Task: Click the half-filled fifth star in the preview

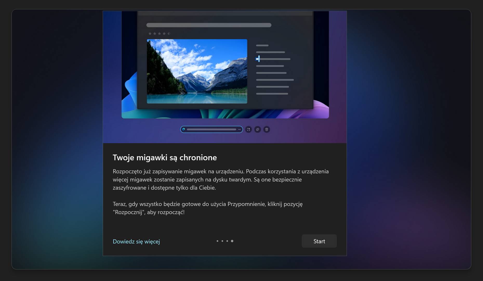Action: pos(169,33)
